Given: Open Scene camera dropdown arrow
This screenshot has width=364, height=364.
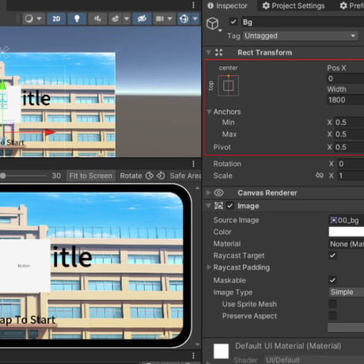Looking at the screenshot, I should 170,19.
